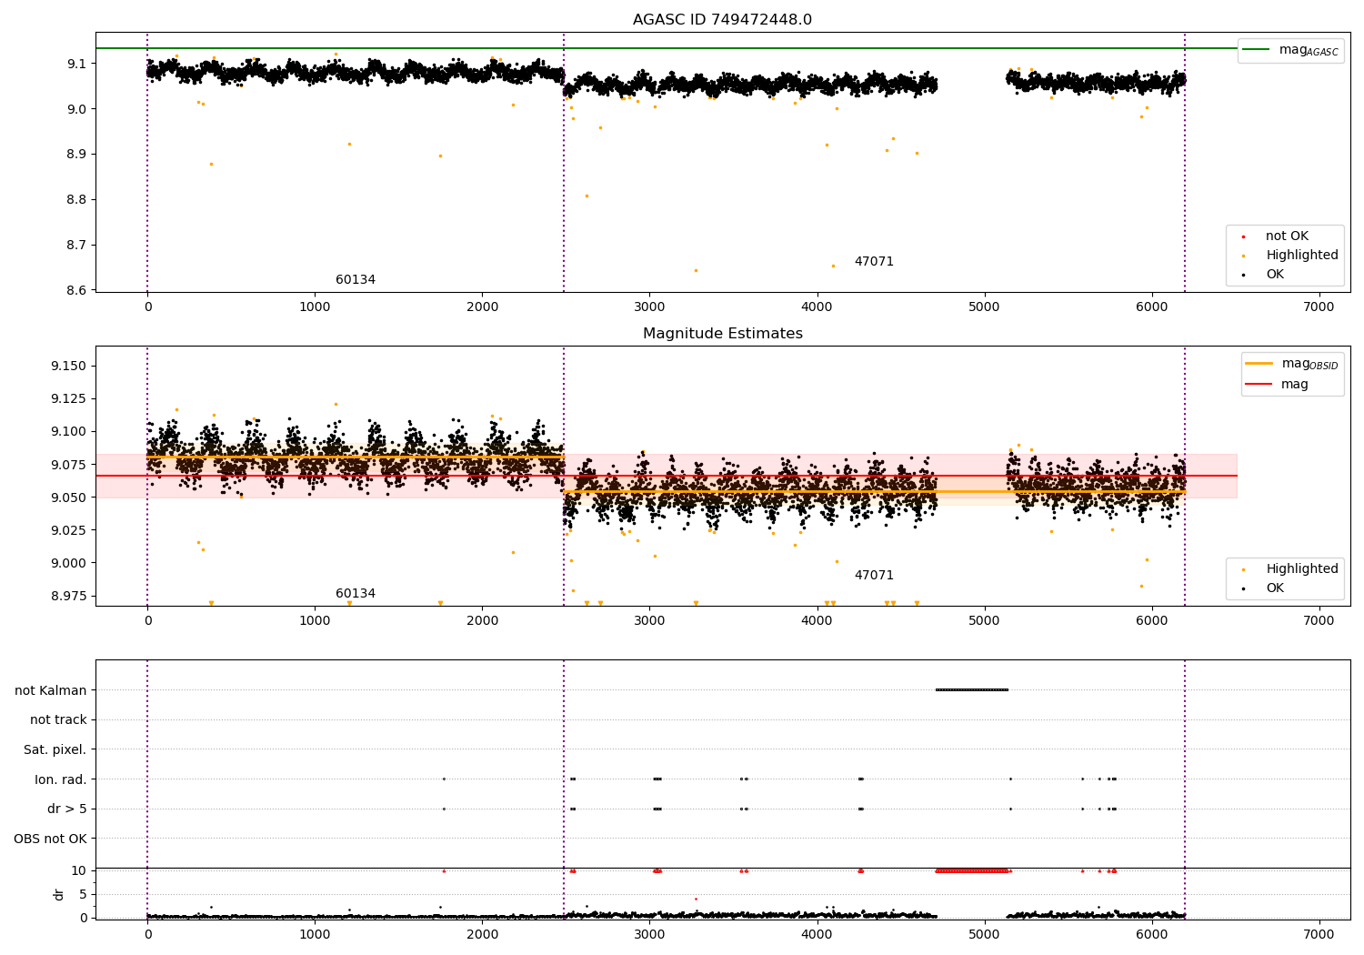This screenshot has height=955, width=1364.
Task: Click the 9.1 tick label in top plot
Action: pos(76,64)
